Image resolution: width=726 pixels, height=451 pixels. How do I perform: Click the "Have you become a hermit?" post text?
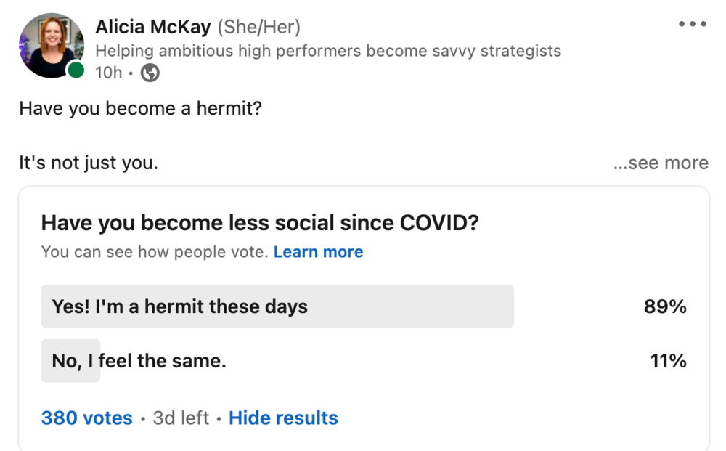140,108
